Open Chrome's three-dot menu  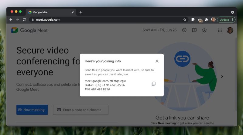232,20
